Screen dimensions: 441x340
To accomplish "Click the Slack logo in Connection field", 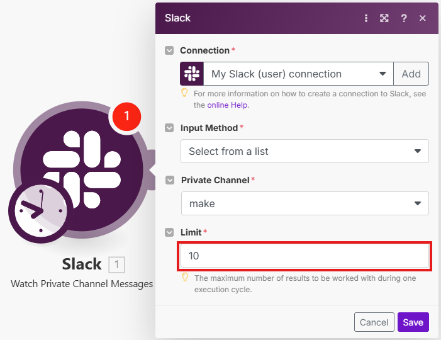I will click(192, 74).
